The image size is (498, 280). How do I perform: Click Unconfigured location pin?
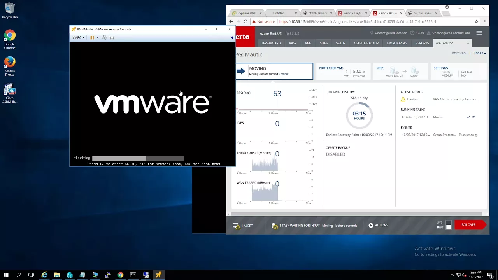(x=372, y=33)
